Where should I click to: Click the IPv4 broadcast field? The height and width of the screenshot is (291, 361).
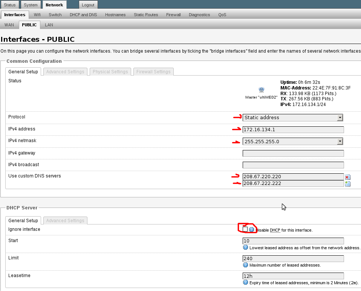click(x=293, y=165)
